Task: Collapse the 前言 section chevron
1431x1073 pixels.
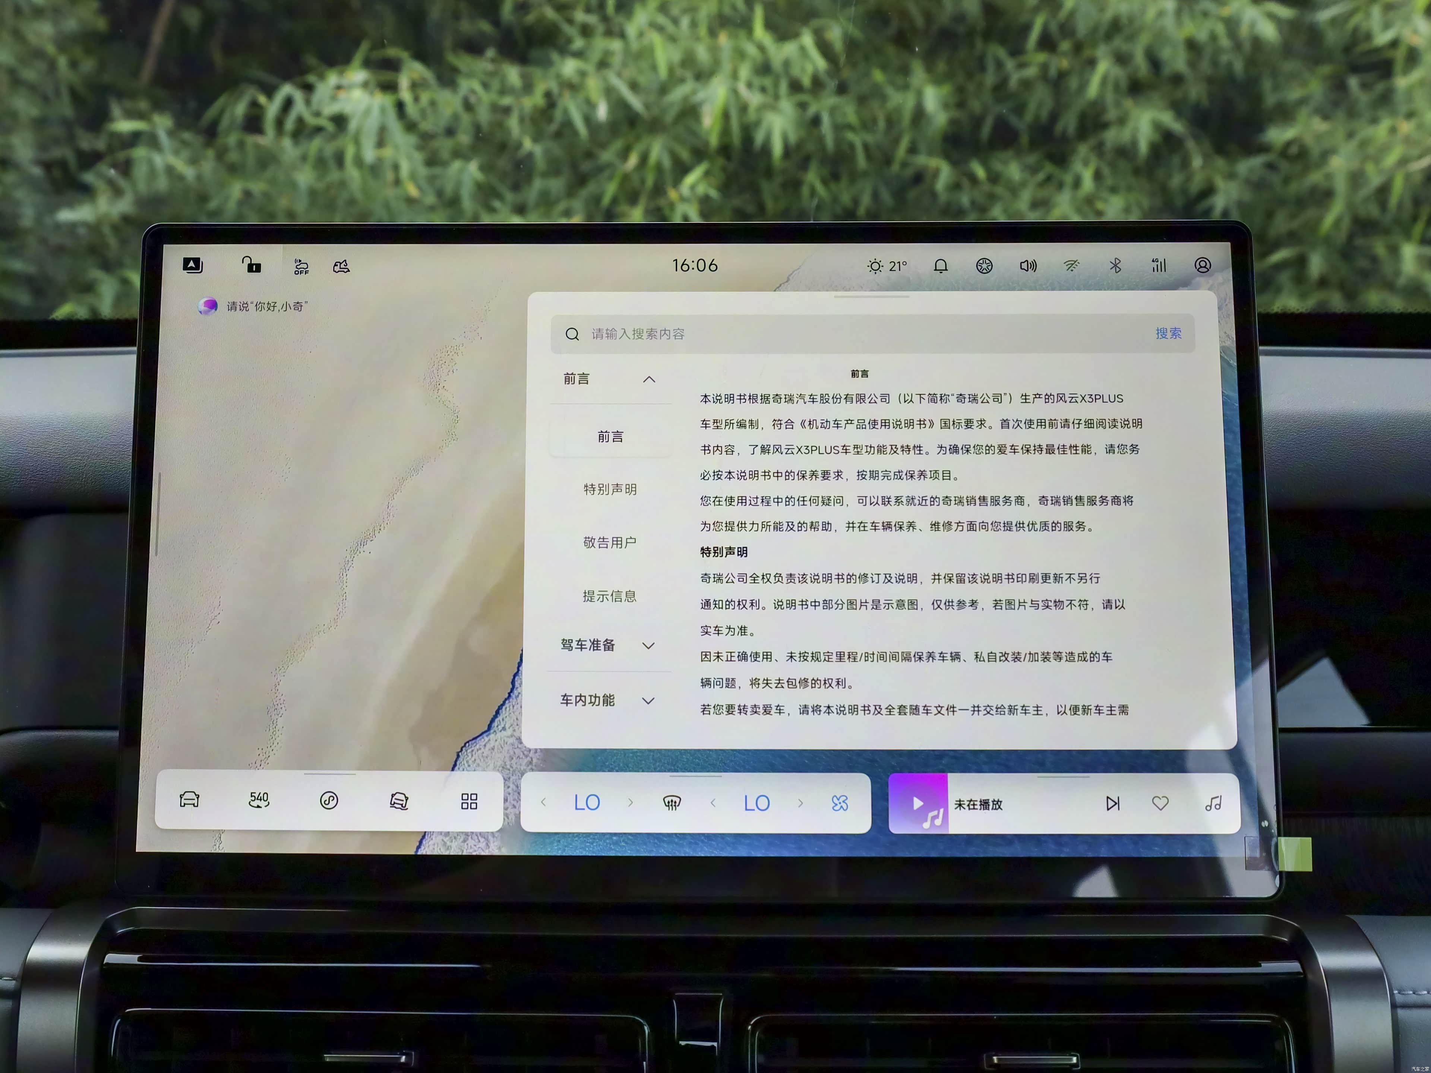Action: 649,380
